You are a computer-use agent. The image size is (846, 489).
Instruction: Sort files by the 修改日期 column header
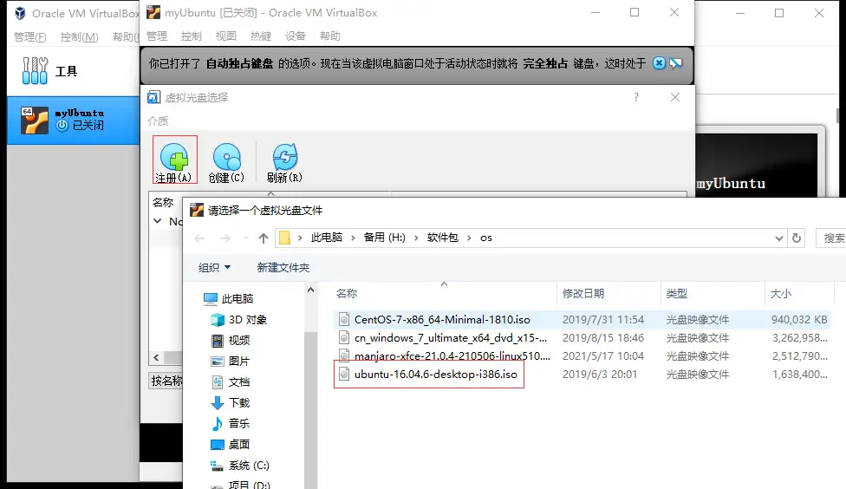tap(583, 294)
